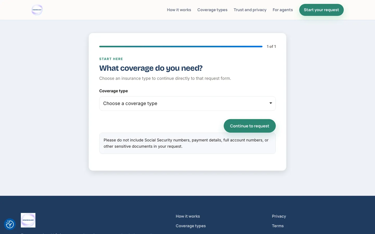Image resolution: width=375 pixels, height=234 pixels.
Task: Click the form progress bar
Action: pyautogui.click(x=181, y=47)
